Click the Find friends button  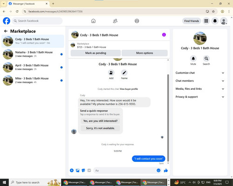(192, 21)
